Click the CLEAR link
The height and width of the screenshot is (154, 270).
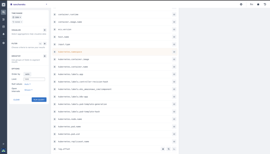click(x=17, y=100)
